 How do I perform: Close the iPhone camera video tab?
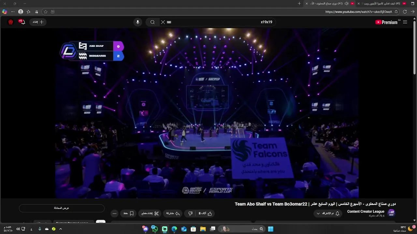point(359,4)
